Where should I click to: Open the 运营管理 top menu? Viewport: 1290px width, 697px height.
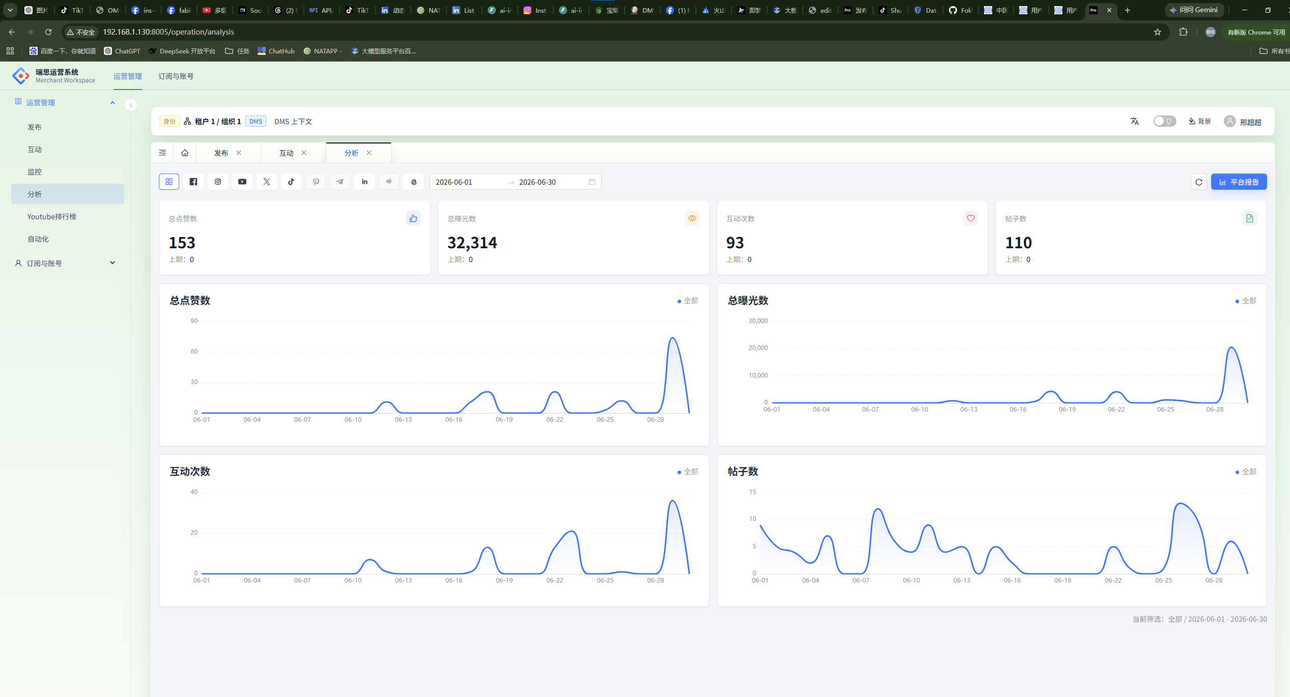tap(127, 76)
